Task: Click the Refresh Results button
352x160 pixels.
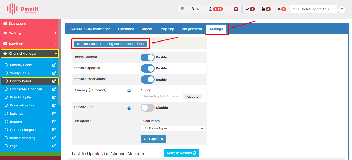Action: click(182, 153)
